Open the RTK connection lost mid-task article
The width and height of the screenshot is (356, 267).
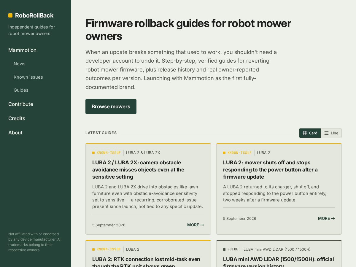coord(146,263)
